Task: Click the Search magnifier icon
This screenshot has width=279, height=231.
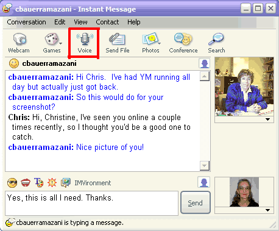Action: [x=216, y=43]
